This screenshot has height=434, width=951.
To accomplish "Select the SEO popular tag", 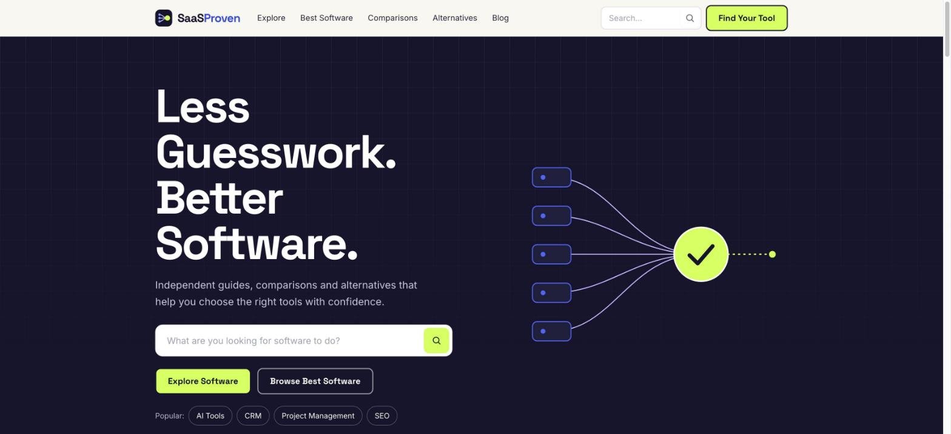I will click(x=382, y=416).
